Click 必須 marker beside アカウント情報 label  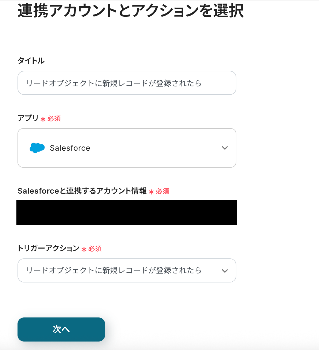(163, 191)
